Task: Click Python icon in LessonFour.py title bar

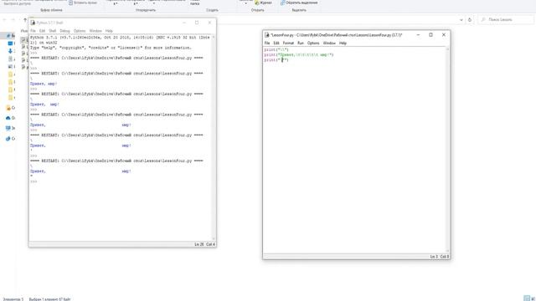Action: [267, 35]
